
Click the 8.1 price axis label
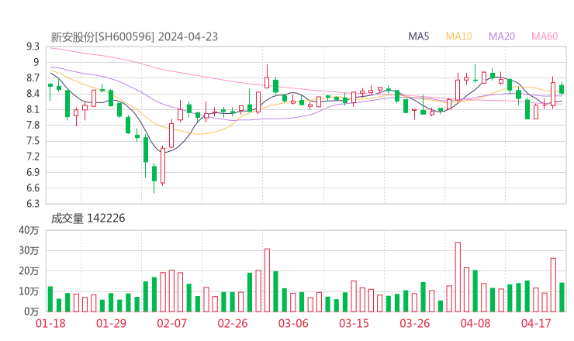33,109
